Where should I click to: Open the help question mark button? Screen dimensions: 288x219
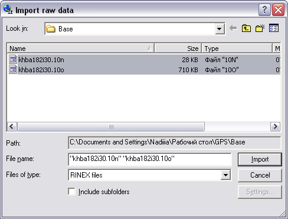pyautogui.click(x=264, y=9)
